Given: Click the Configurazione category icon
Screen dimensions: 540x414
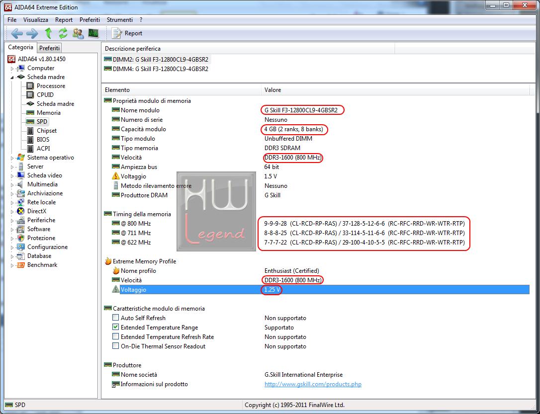Looking at the screenshot, I should click(x=21, y=247).
